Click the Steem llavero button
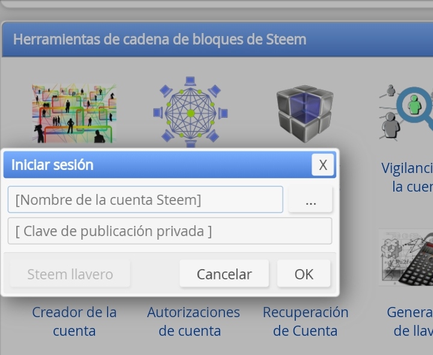The image size is (433, 355). (x=70, y=274)
